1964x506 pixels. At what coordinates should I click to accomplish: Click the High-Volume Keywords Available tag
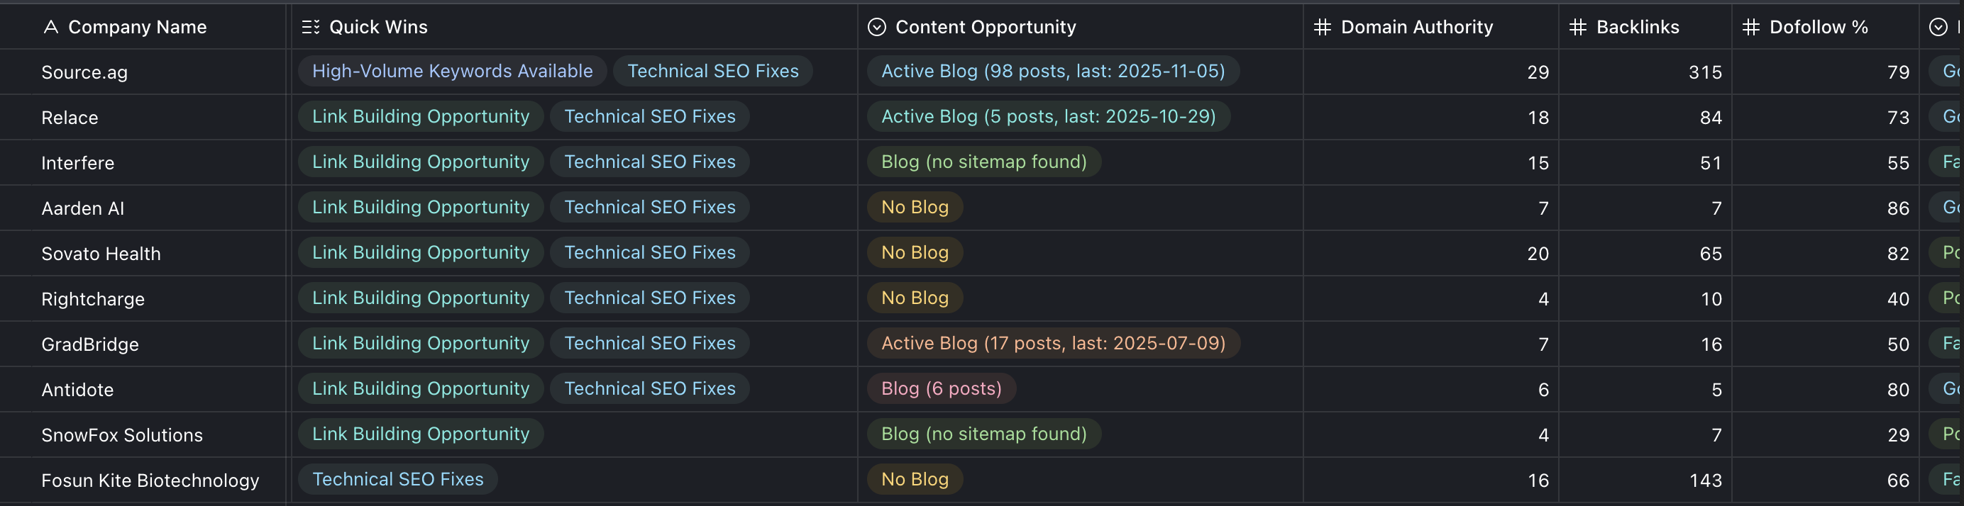click(x=452, y=71)
